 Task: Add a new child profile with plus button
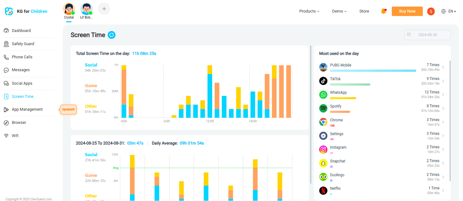pos(104,9)
